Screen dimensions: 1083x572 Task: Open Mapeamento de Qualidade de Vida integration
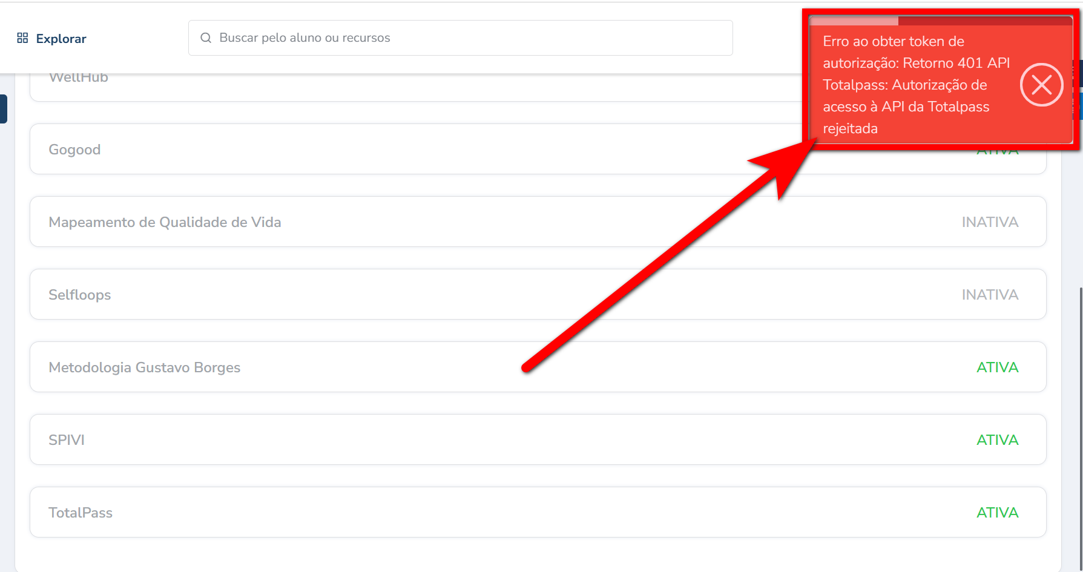538,222
